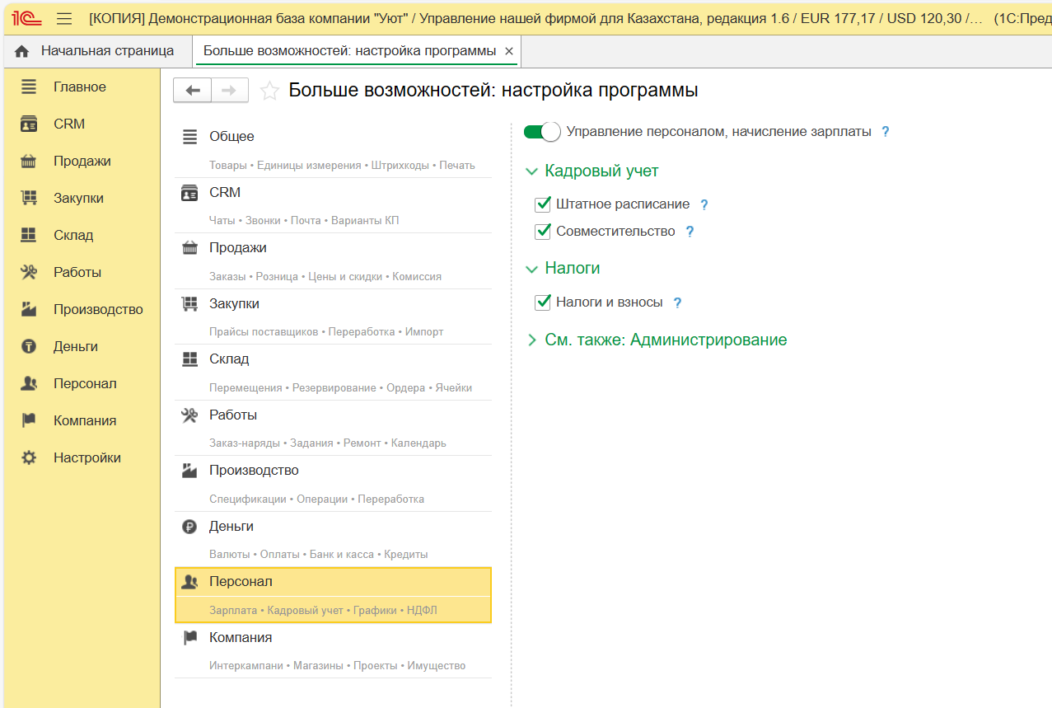Click the back navigation arrow

tap(193, 91)
